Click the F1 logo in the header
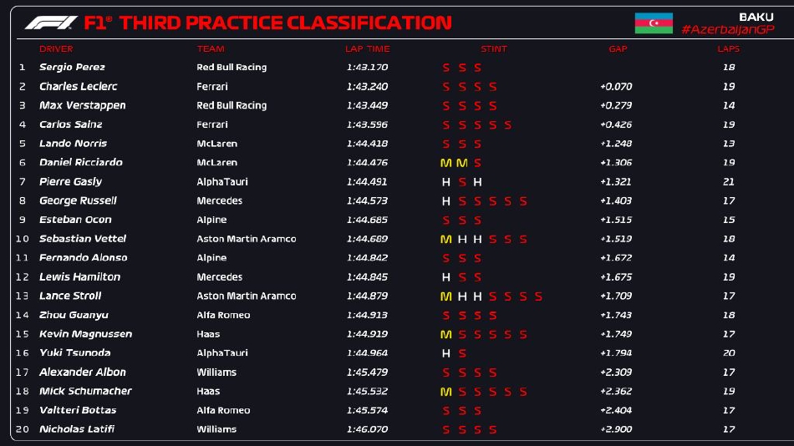Viewport: 794px width, 446px height. click(x=51, y=23)
